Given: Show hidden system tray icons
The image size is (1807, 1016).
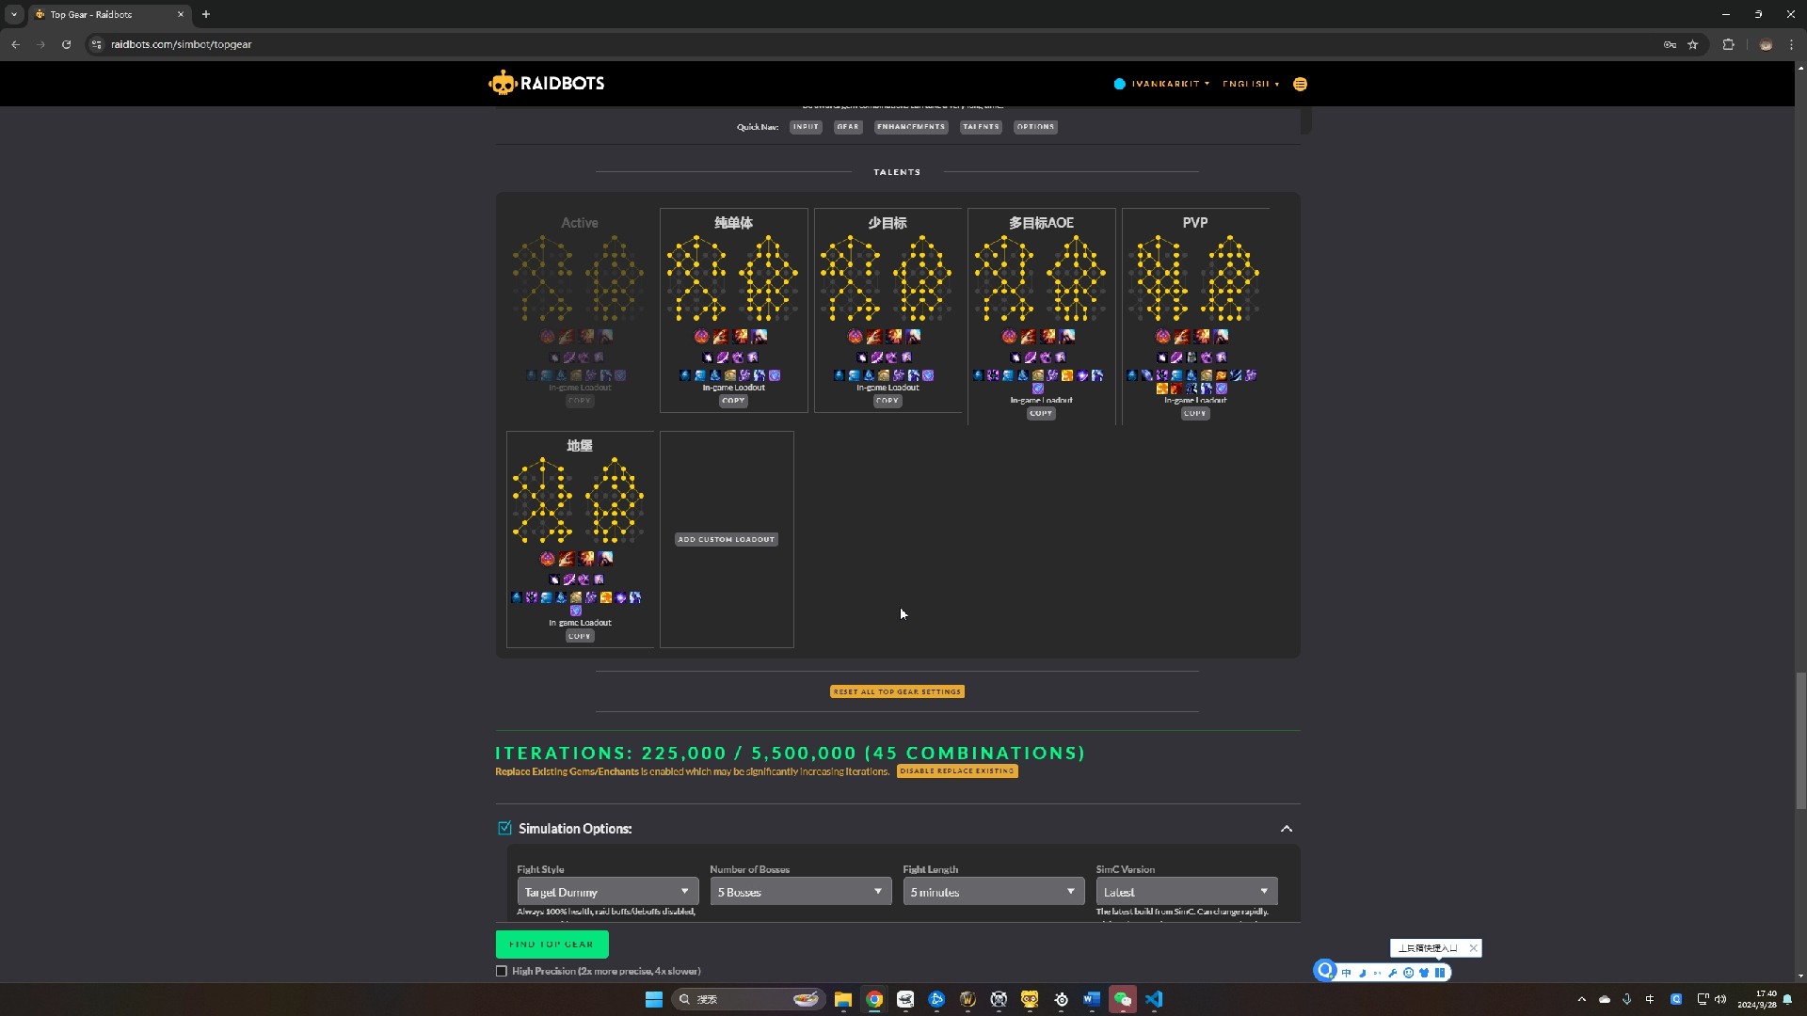Looking at the screenshot, I should click(1581, 999).
